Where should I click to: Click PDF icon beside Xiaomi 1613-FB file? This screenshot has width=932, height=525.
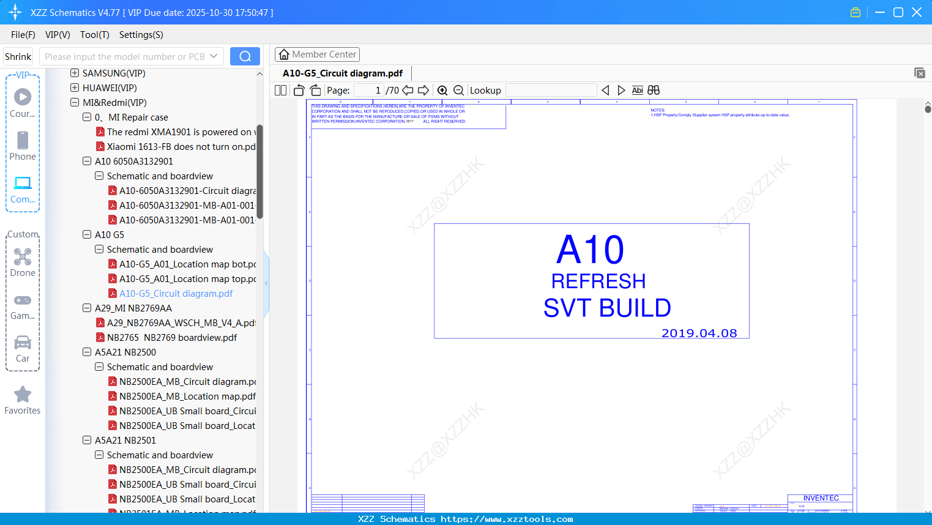pos(100,147)
